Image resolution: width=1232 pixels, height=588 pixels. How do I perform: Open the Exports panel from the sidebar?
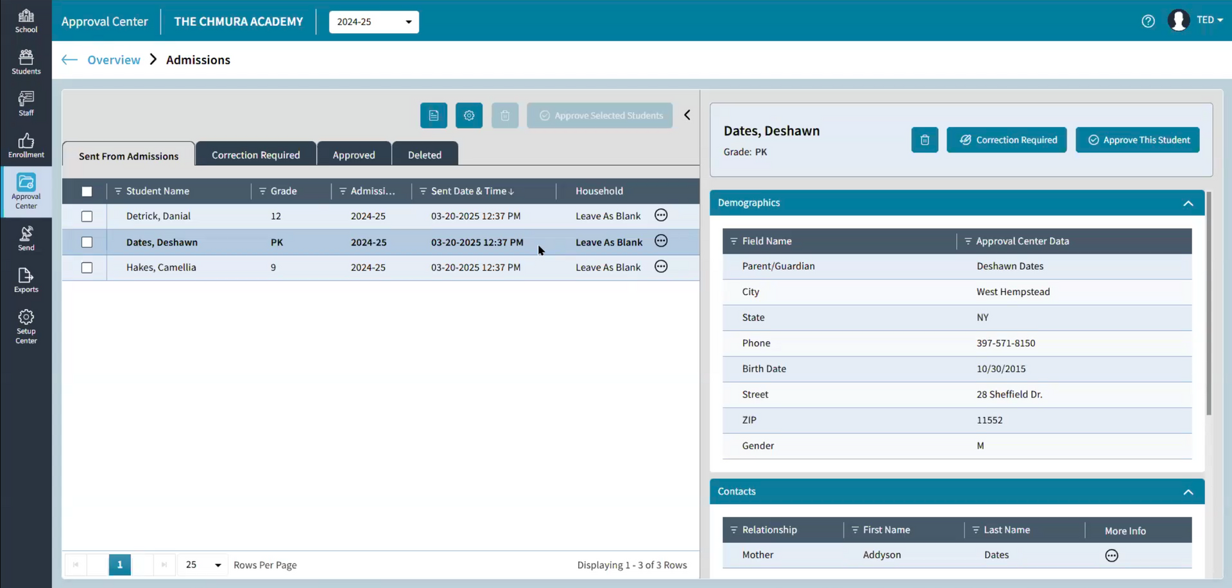point(26,280)
